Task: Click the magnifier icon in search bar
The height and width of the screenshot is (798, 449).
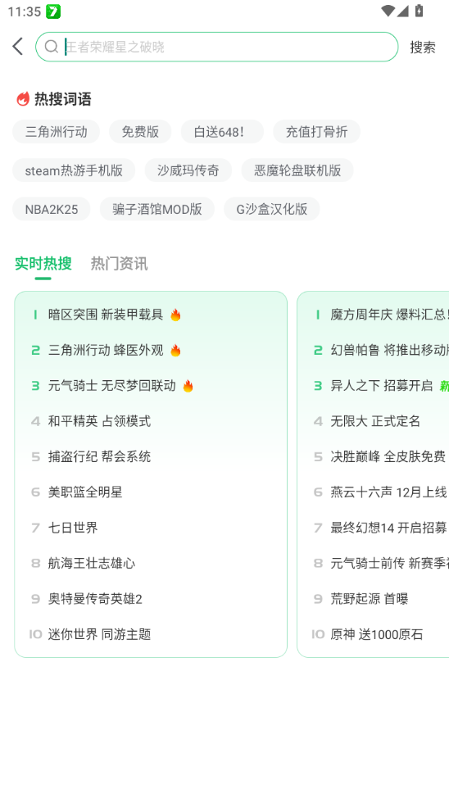Action: pos(52,47)
